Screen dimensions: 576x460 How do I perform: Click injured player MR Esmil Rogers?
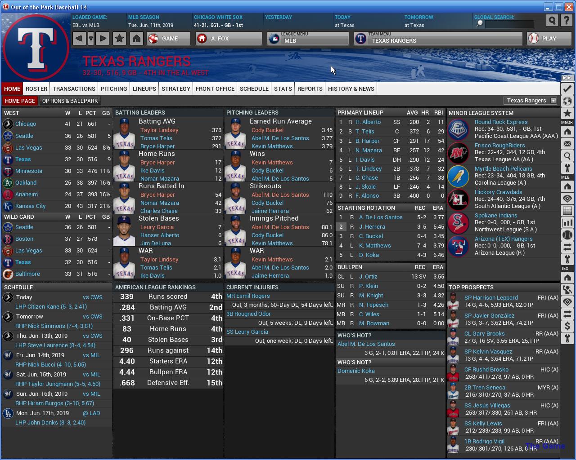[x=248, y=296]
